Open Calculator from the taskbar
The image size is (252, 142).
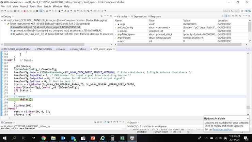(112, 138)
